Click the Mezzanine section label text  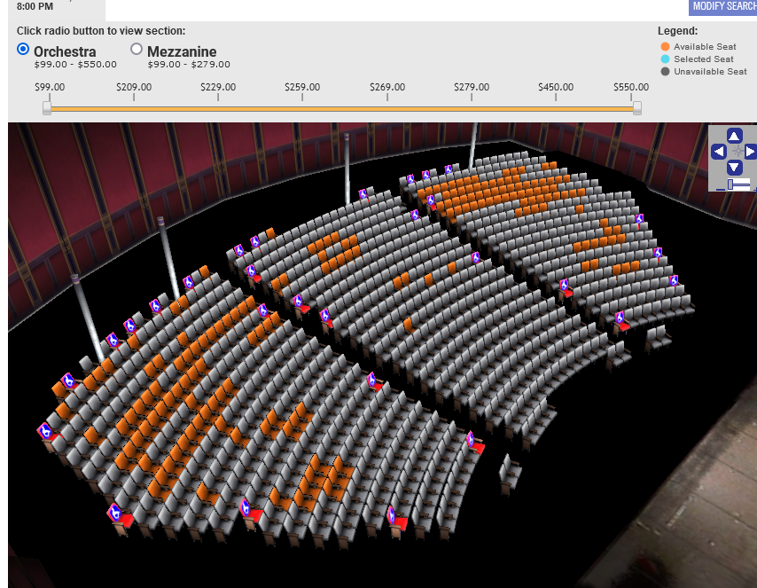point(182,51)
